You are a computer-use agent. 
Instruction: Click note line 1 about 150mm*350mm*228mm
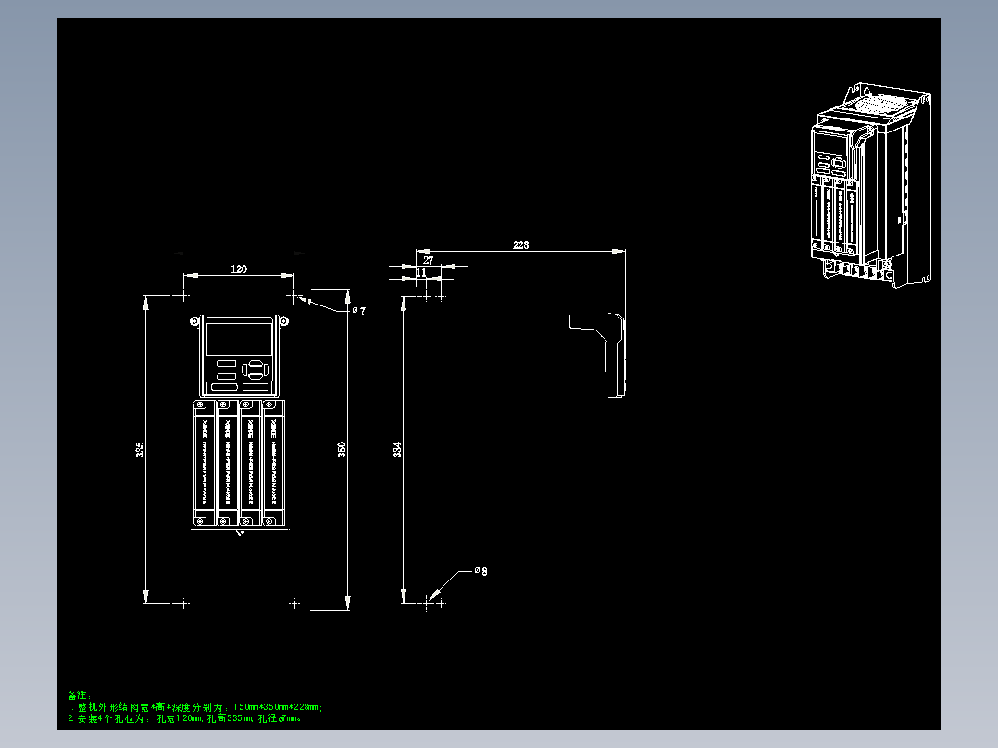(x=194, y=707)
